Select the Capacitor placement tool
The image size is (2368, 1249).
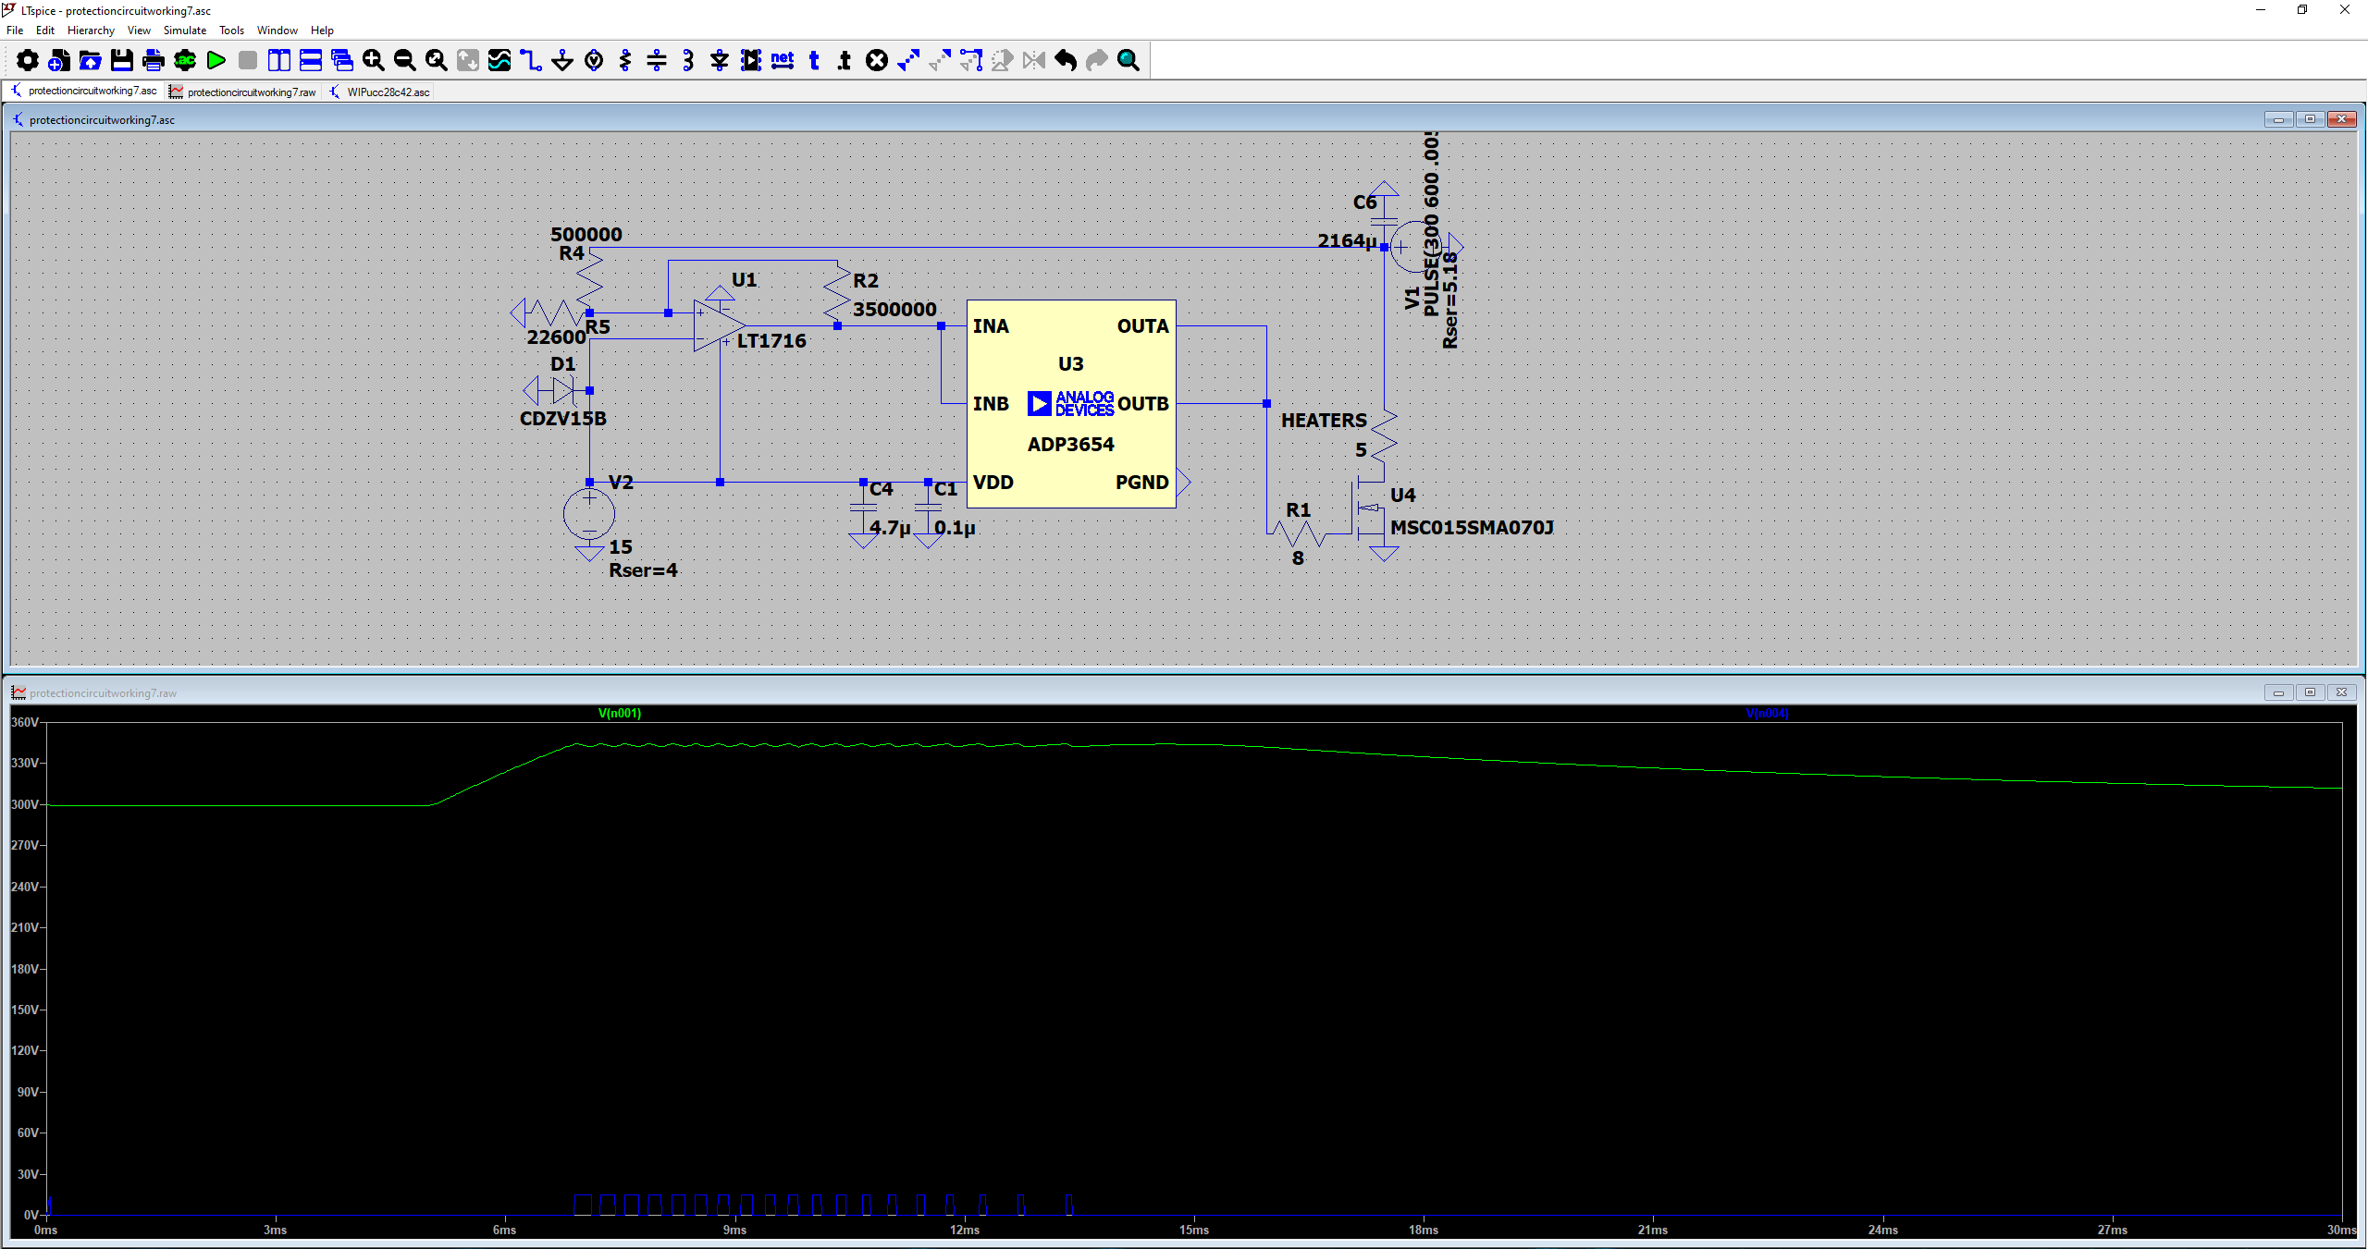pos(657,61)
